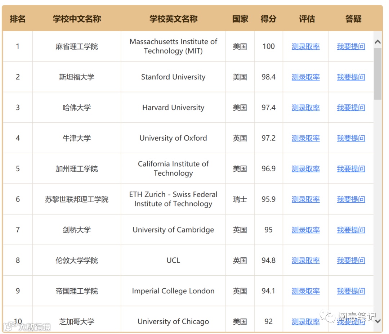Open 测录取率 link for ETH Zurich row
This screenshot has width=389, height=334.
(x=305, y=199)
